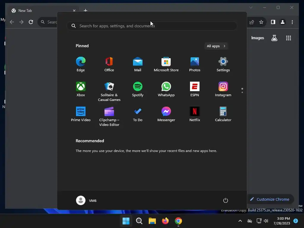Bookmark this tab in Chrome
This screenshot has width=304, height=228.
(261, 22)
